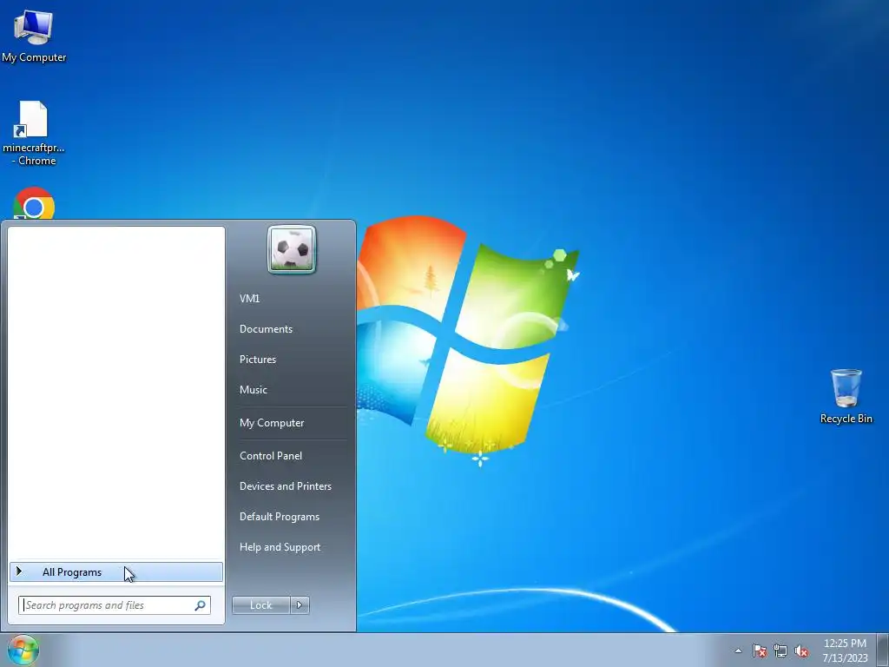
Task: Click the Windows Start orb
Action: point(23,650)
